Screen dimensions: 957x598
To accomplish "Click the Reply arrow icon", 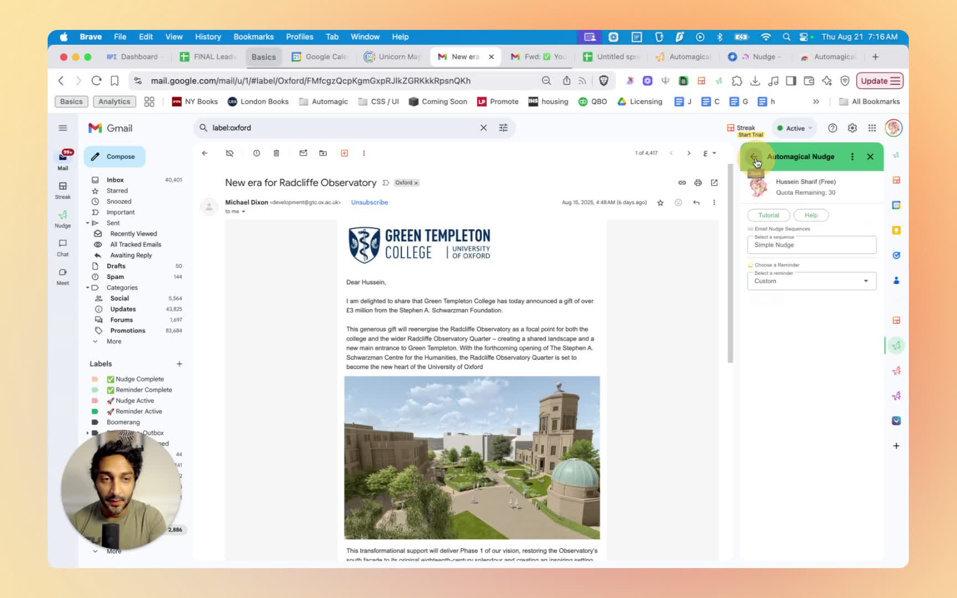I will [x=696, y=203].
